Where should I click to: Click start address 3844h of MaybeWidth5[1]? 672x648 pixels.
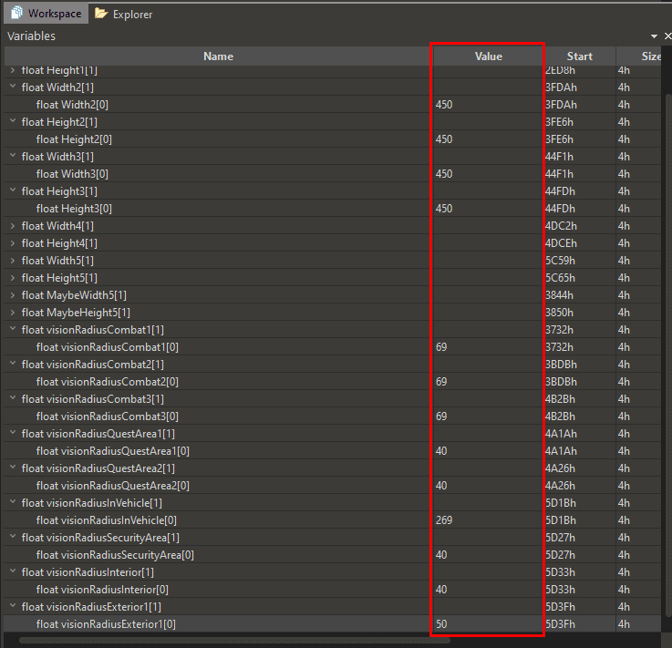tap(559, 295)
